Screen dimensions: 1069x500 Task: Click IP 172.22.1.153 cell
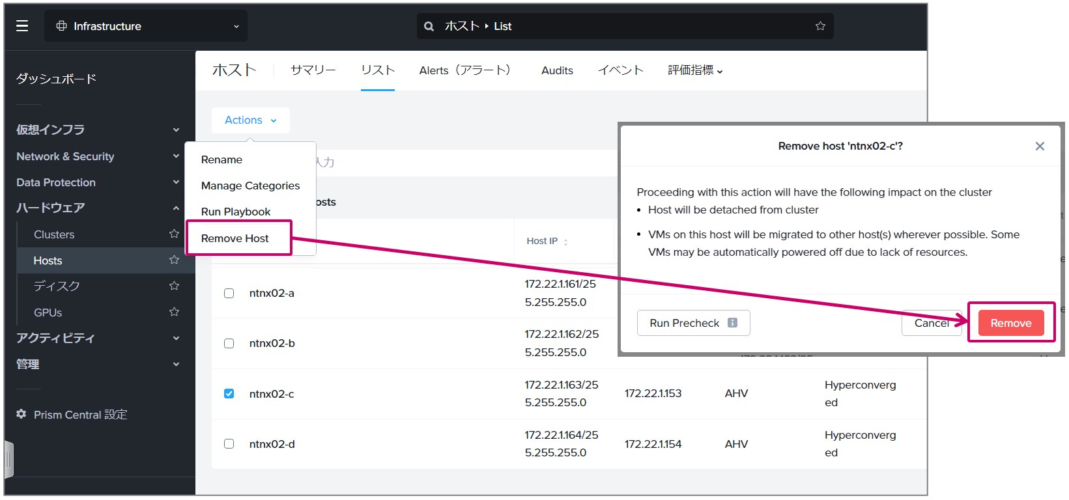coord(653,393)
